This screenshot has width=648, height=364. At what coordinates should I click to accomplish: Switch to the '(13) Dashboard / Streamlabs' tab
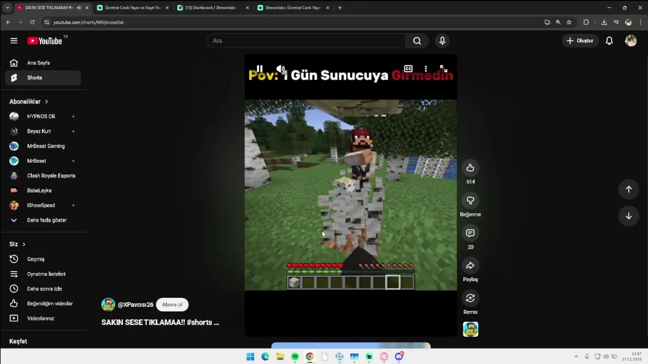click(x=213, y=8)
